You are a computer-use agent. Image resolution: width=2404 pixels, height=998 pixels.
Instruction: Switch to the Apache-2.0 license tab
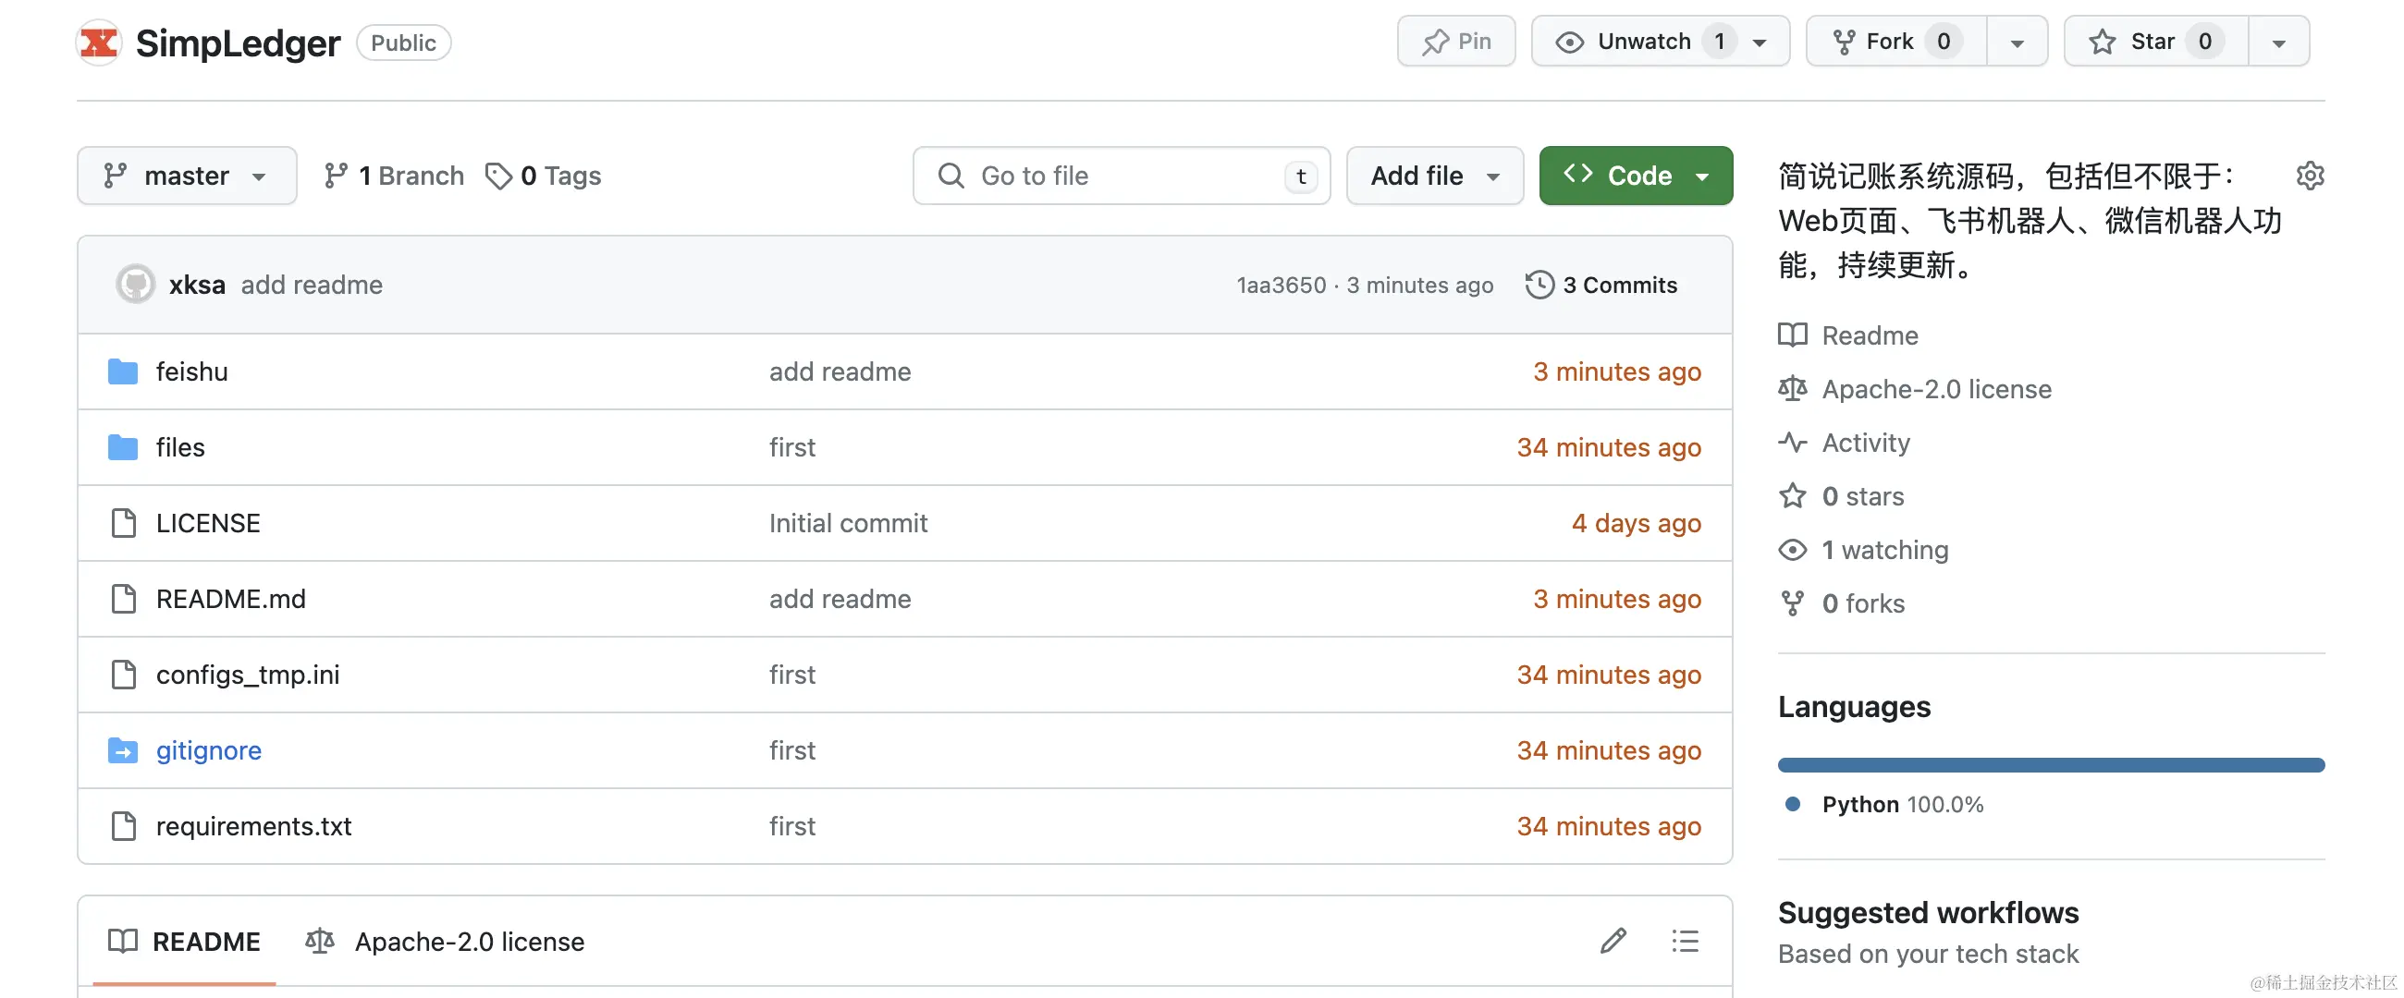446,941
